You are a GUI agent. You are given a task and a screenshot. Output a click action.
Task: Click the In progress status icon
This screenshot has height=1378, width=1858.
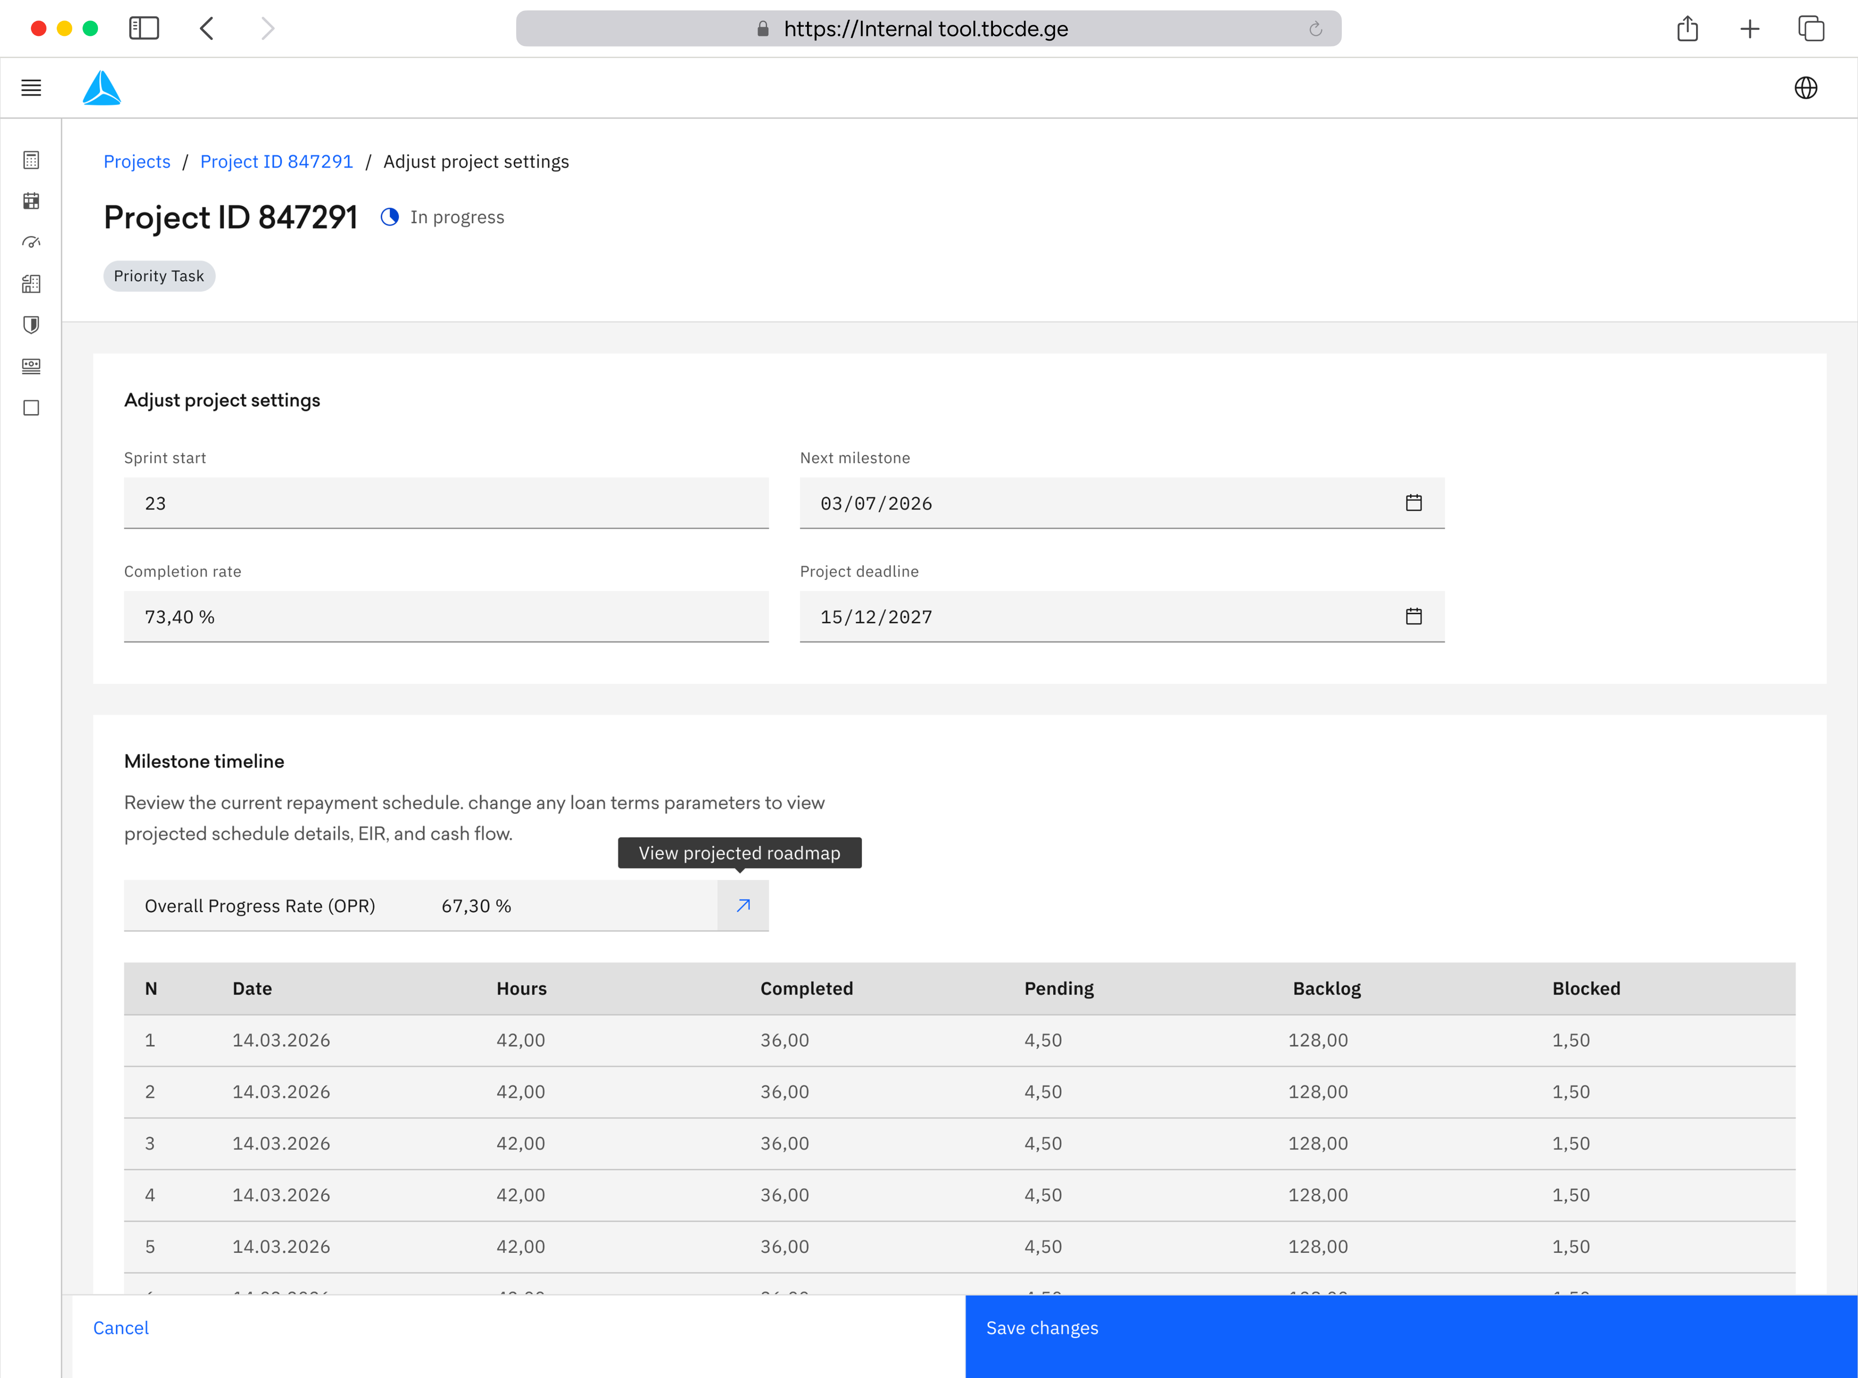tap(390, 217)
